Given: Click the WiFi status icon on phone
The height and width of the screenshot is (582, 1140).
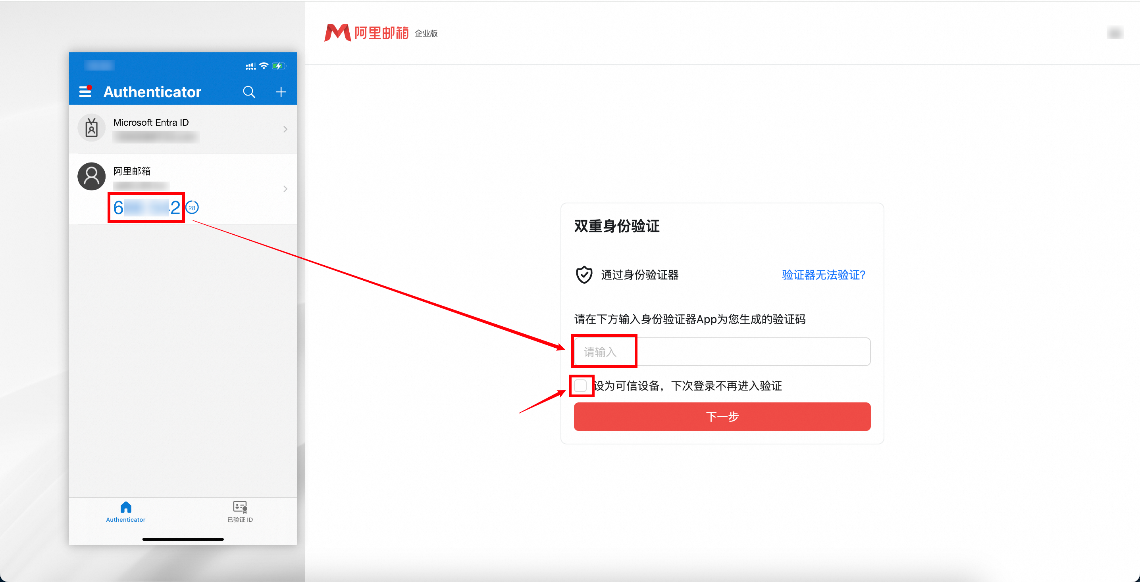Looking at the screenshot, I should (264, 66).
